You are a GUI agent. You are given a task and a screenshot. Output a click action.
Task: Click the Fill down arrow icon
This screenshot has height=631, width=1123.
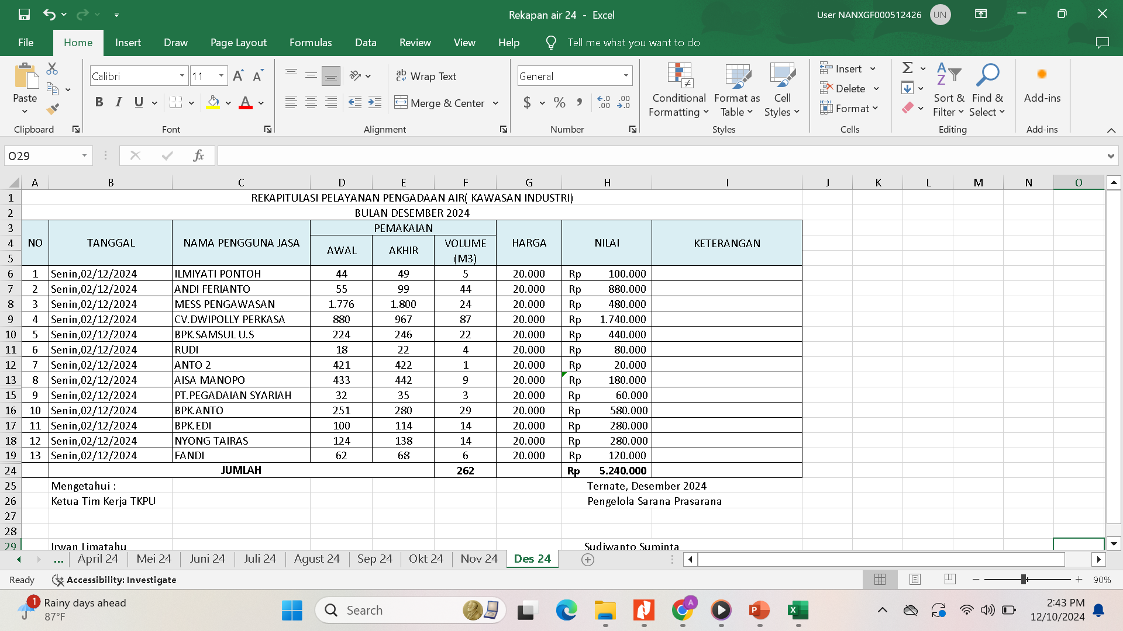click(x=908, y=88)
